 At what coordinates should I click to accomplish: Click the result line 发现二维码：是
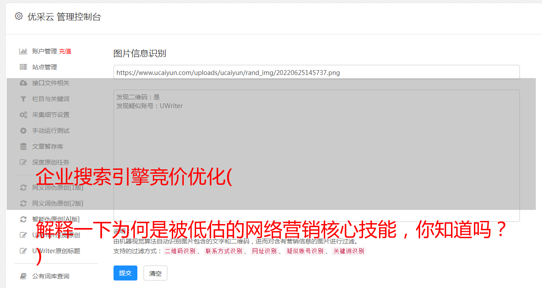click(138, 97)
